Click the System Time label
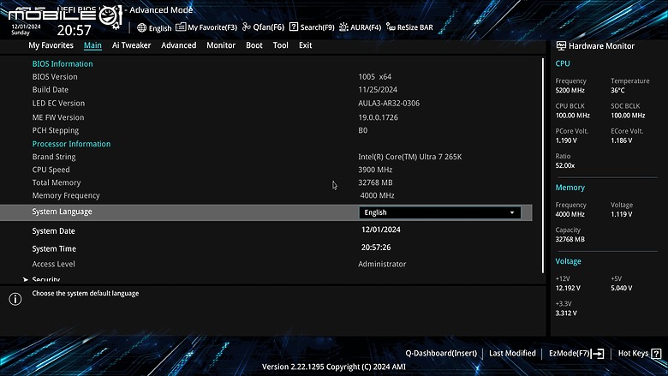Screen dimensions: 668x376 [x=54, y=248]
